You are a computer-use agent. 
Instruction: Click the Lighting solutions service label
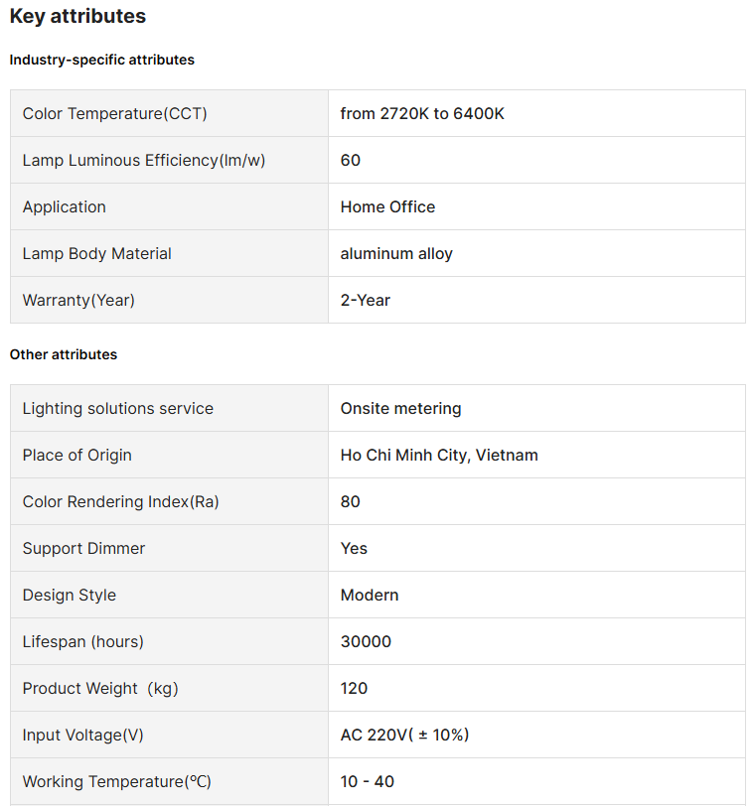[x=118, y=408]
